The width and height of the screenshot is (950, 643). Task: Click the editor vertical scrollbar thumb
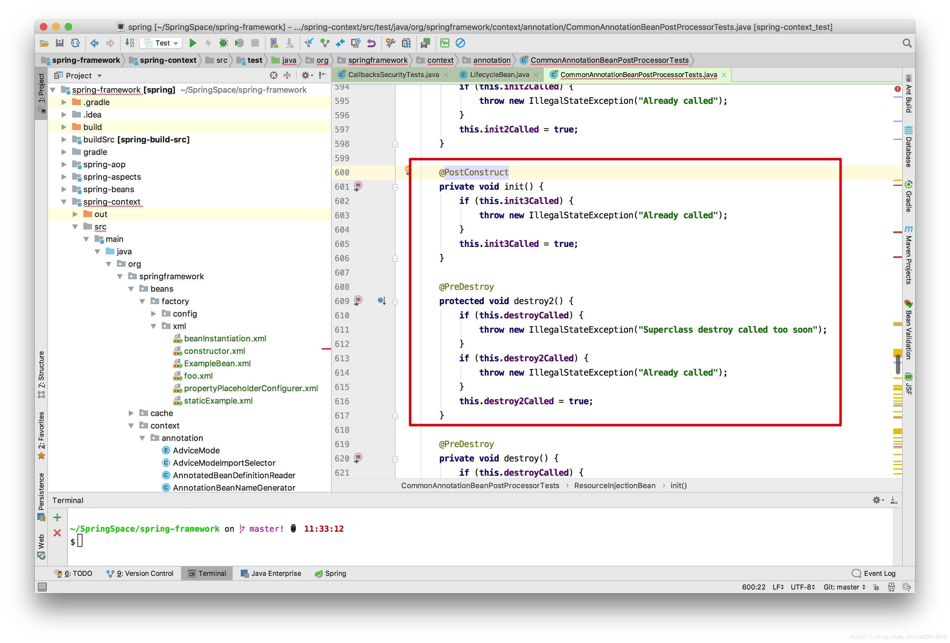pyautogui.click(x=898, y=364)
